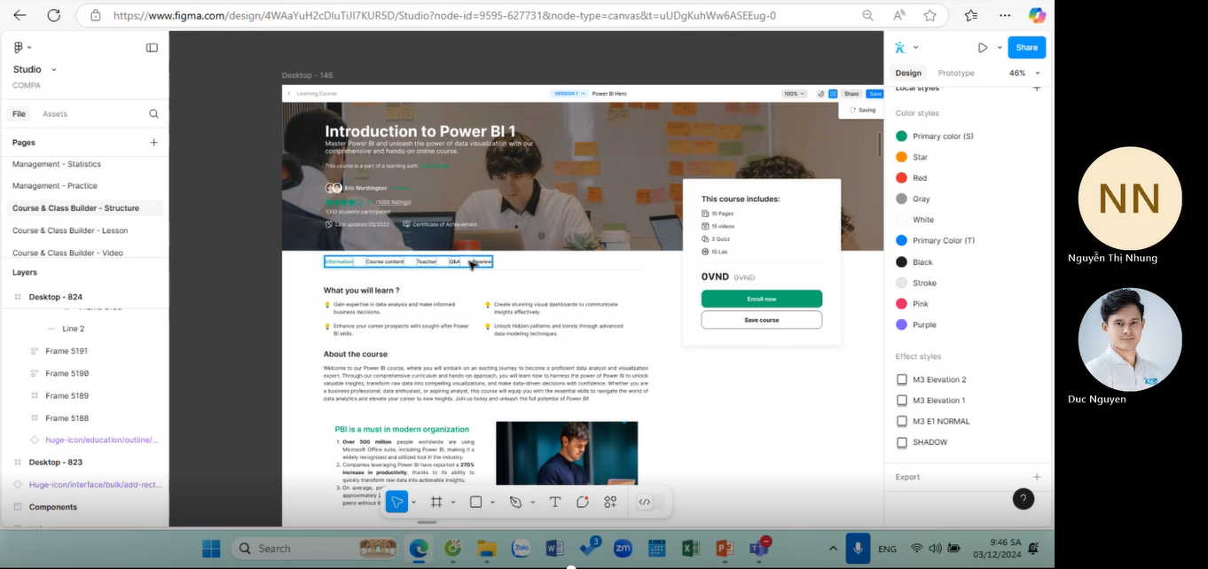The width and height of the screenshot is (1208, 569).
Task: Mute the meeting microphone in taskbar
Action: point(858,549)
